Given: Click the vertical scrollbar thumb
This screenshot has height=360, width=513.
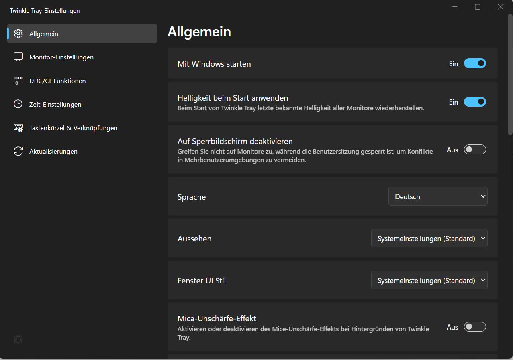Looking at the screenshot, I should point(510,74).
